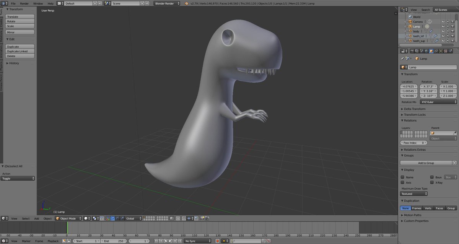The image size is (459, 244).
Task: Click the insert keyframes key icon
Action: (x=264, y=241)
